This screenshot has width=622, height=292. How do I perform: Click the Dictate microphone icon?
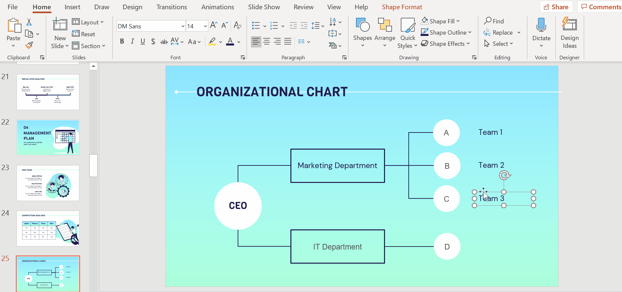(x=541, y=29)
